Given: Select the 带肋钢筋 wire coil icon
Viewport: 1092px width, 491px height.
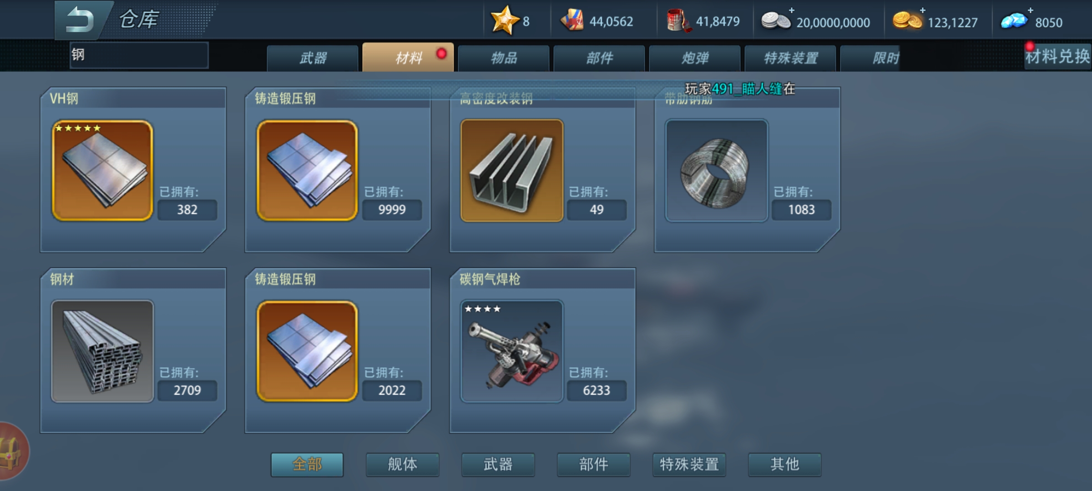Looking at the screenshot, I should [x=717, y=170].
